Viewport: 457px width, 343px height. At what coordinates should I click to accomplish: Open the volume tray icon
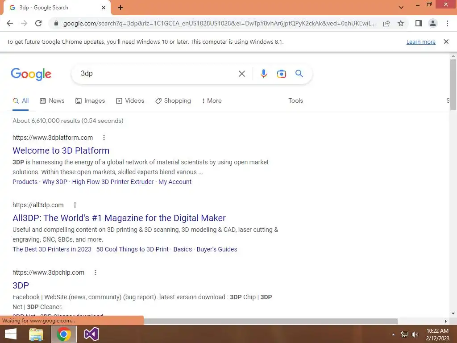point(415,335)
